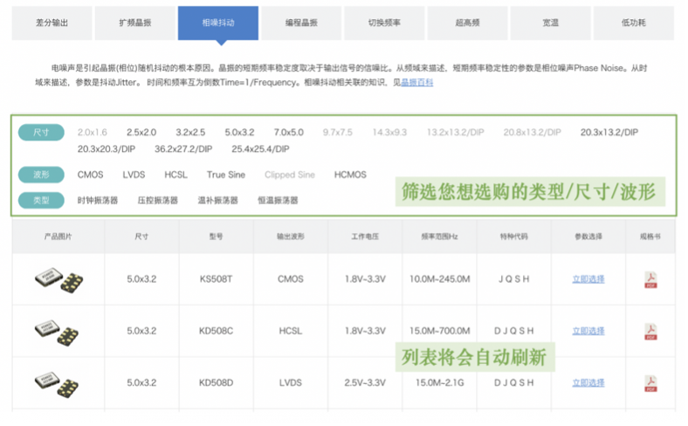This screenshot has width=688, height=426.
Task: Click 立即选择 for the KD508D row
Action: click(588, 382)
